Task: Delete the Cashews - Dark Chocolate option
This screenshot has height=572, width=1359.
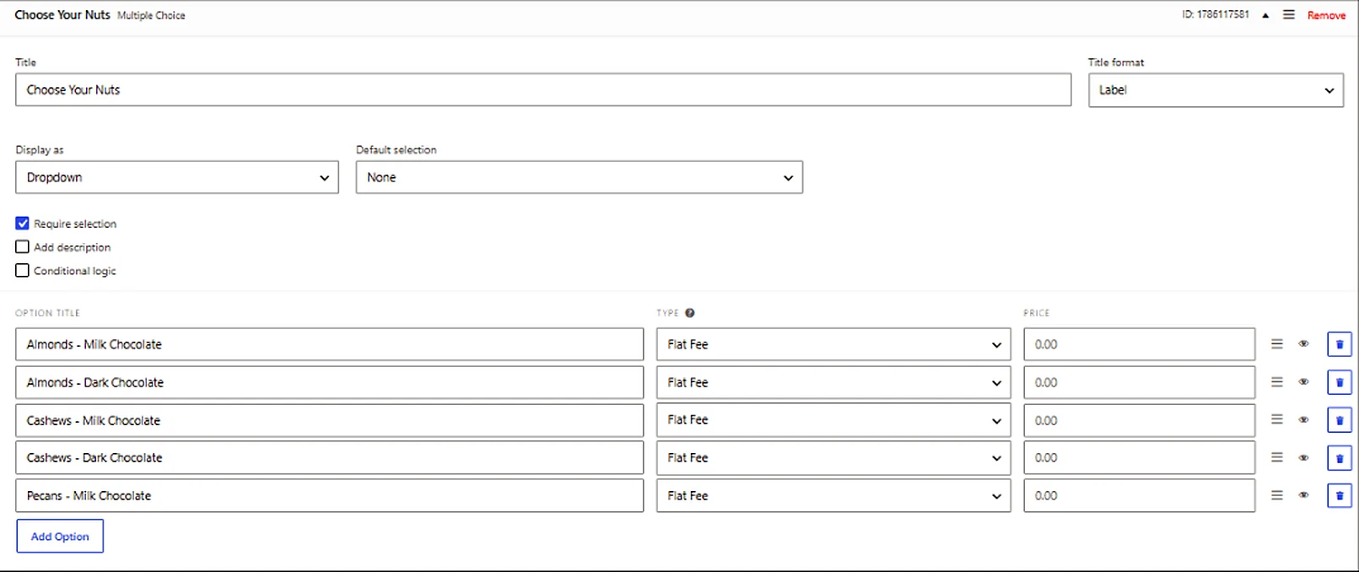Action: pos(1340,458)
